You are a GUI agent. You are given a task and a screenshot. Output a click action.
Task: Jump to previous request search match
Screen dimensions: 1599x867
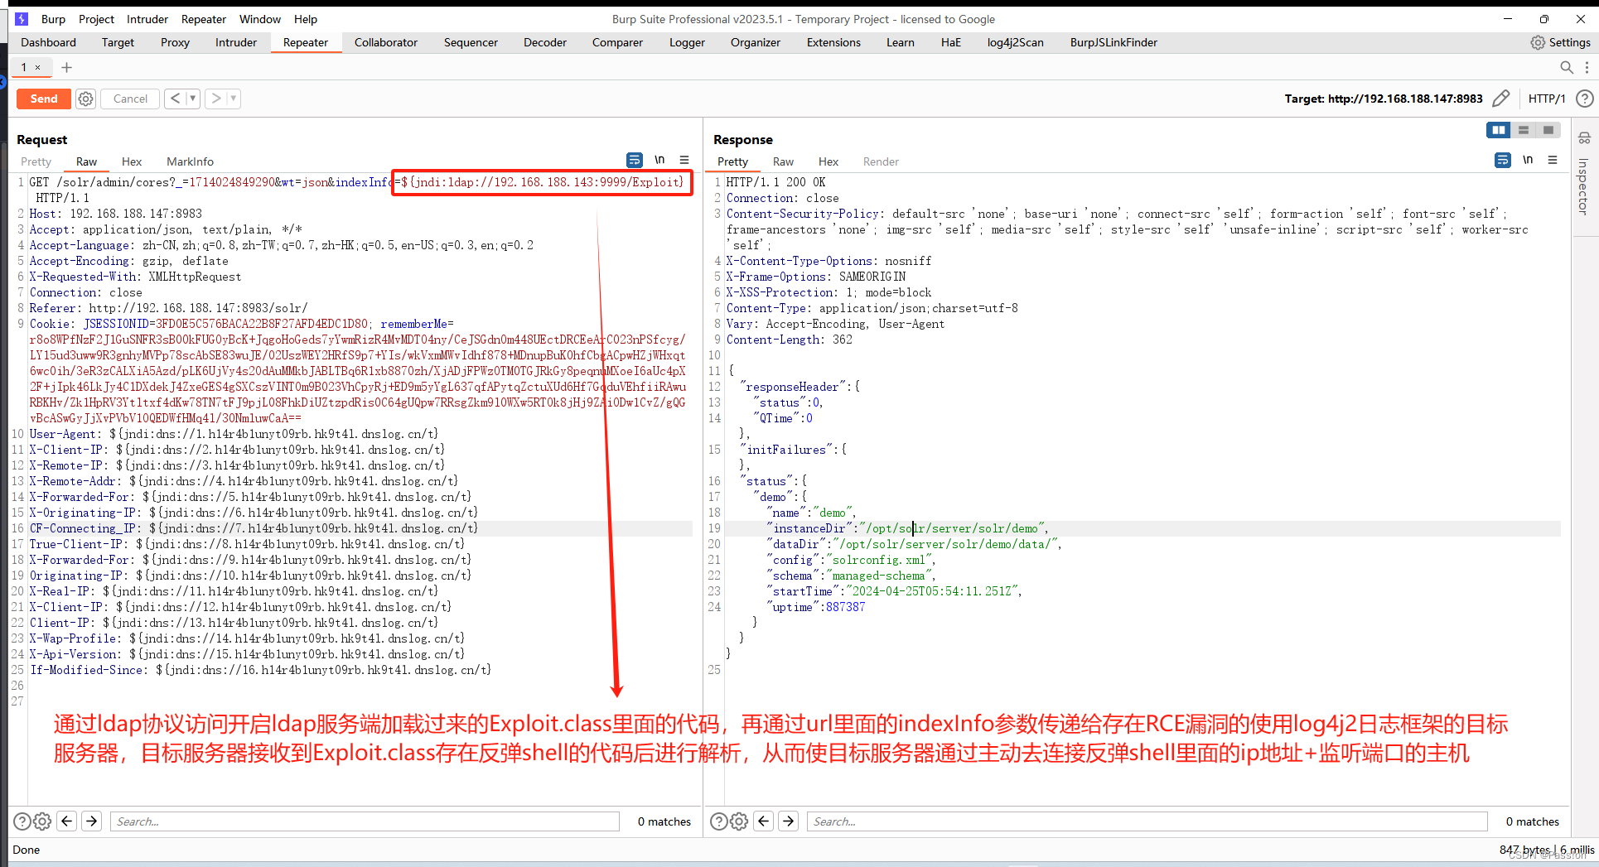(67, 821)
